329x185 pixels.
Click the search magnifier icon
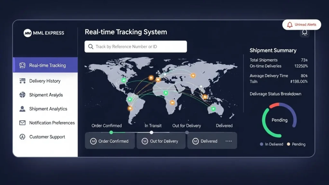[x=91, y=46]
